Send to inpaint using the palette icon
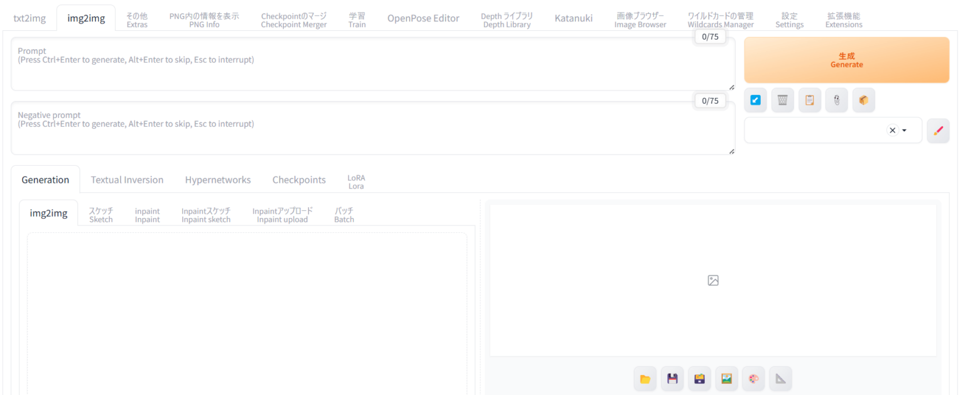This screenshot has height=395, width=965. tap(753, 379)
